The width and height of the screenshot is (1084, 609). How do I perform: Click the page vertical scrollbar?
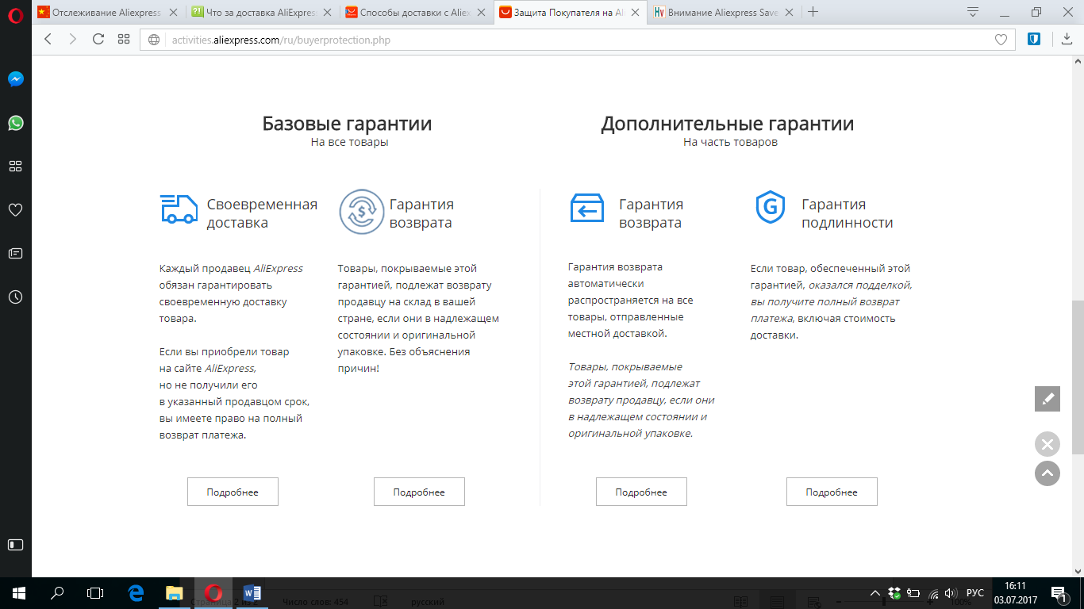(1077, 377)
